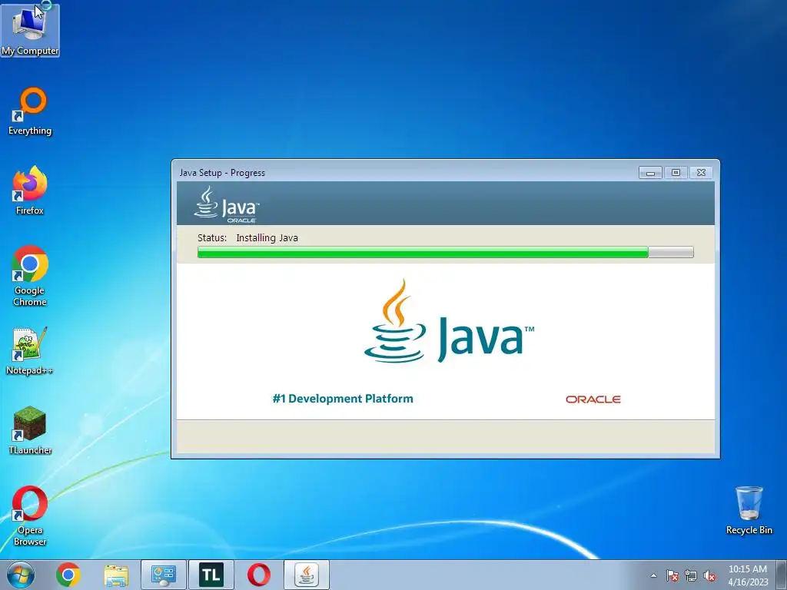Click the #1 Development Platform text
Screen dimensions: 787x590
[x=343, y=399]
